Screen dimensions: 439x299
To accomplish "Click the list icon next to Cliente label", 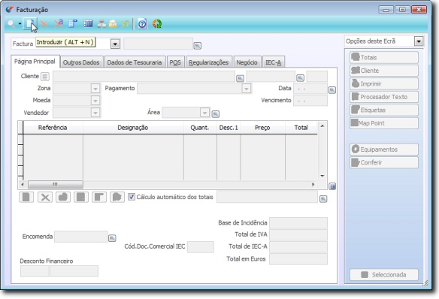I will (x=45, y=77).
